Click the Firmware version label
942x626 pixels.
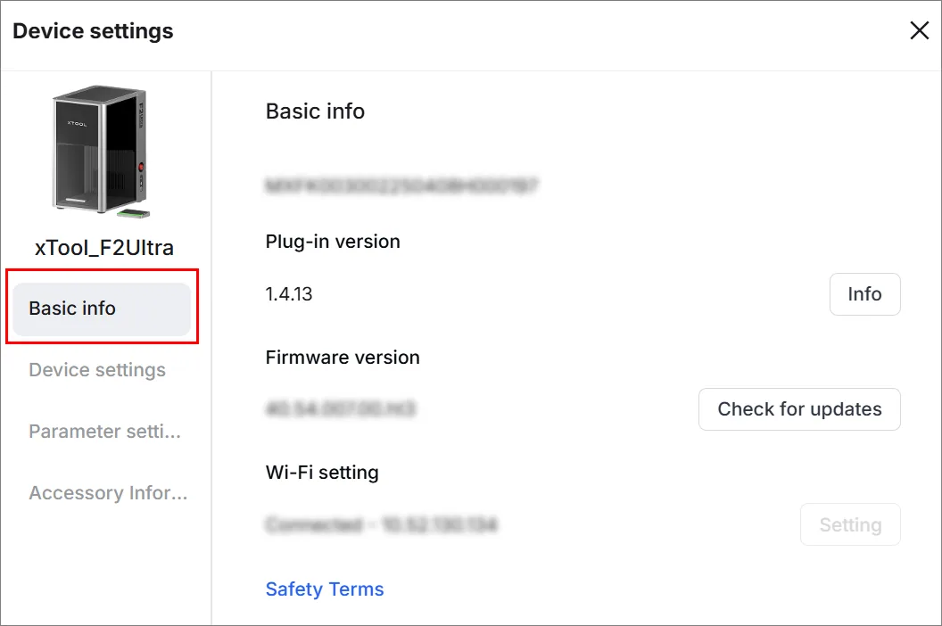point(343,358)
